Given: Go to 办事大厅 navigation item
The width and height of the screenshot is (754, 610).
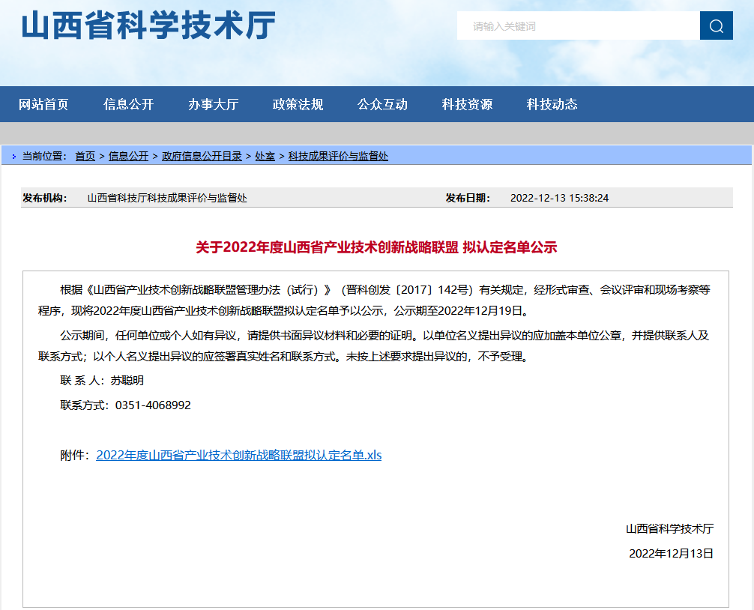Looking at the screenshot, I should (213, 105).
